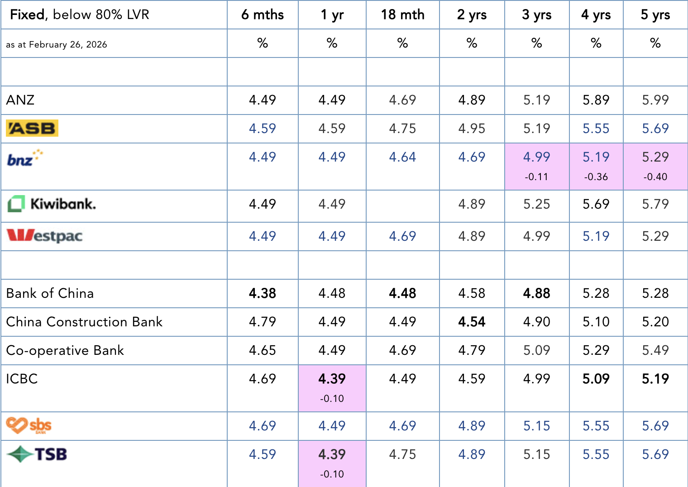The image size is (688, 487).
Task: Open SBS's 5 years rate 5.69
Action: [655, 426]
